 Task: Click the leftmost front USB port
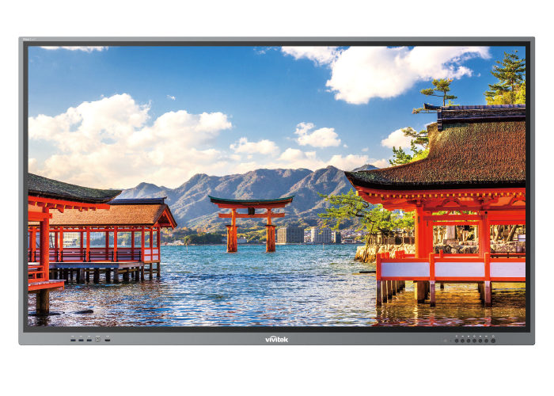pos(72,339)
